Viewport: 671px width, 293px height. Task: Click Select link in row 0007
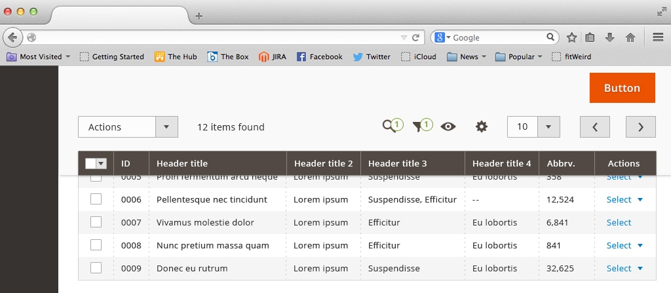click(x=619, y=222)
